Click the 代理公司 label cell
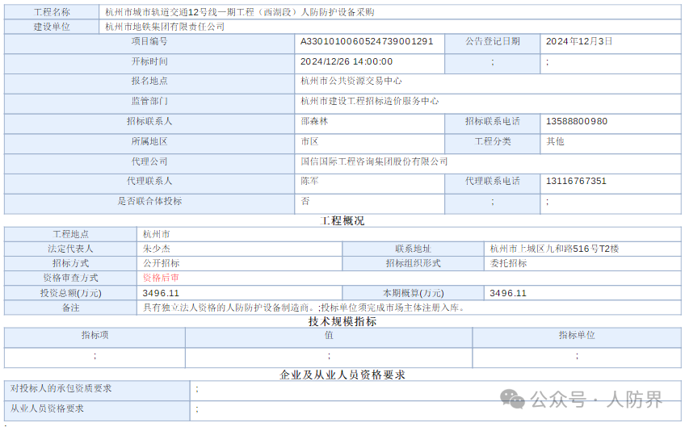The height and width of the screenshot is (427, 685). (149, 164)
